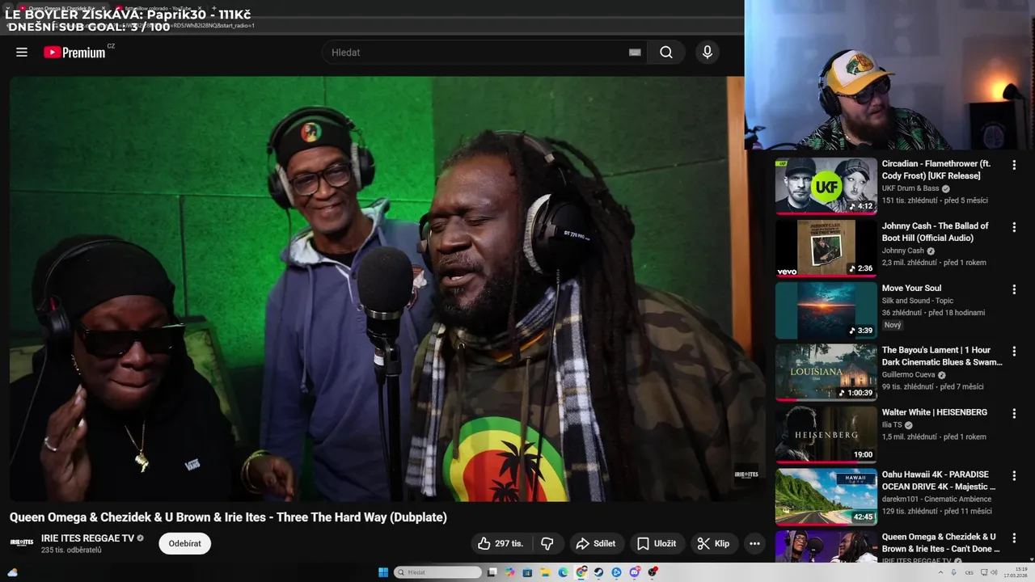Play the Move Your Soul thumbnail
The height and width of the screenshot is (582, 1035).
[826, 310]
